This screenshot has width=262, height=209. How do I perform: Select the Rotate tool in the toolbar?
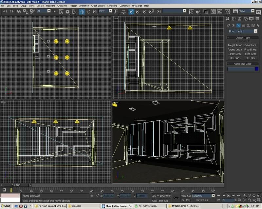[88, 11]
